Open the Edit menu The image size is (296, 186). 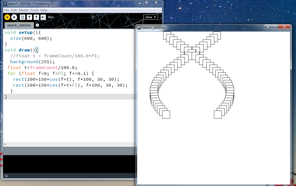pos(14,10)
